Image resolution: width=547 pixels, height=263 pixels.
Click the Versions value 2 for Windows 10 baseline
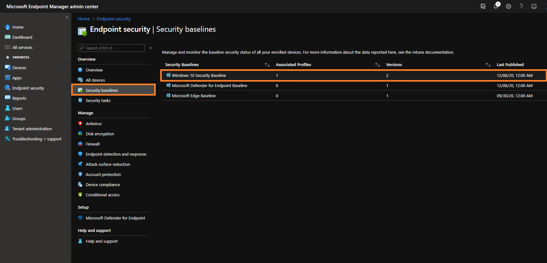(387, 75)
